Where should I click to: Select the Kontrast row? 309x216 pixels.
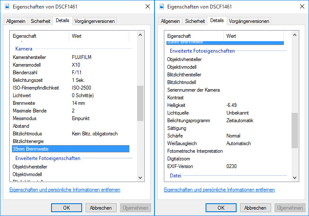tap(225, 98)
